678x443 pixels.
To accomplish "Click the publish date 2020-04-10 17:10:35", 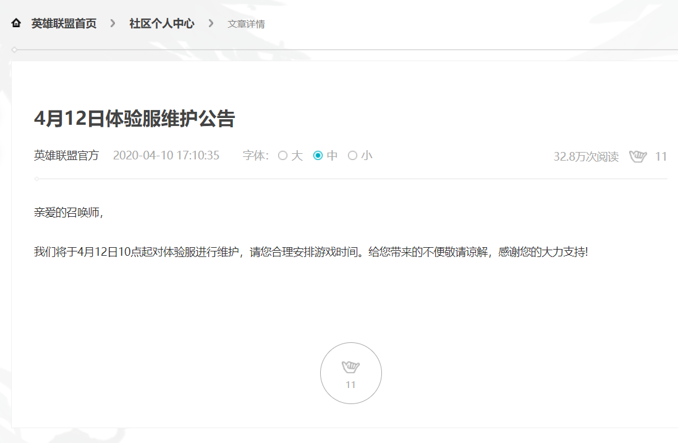I will (x=166, y=156).
